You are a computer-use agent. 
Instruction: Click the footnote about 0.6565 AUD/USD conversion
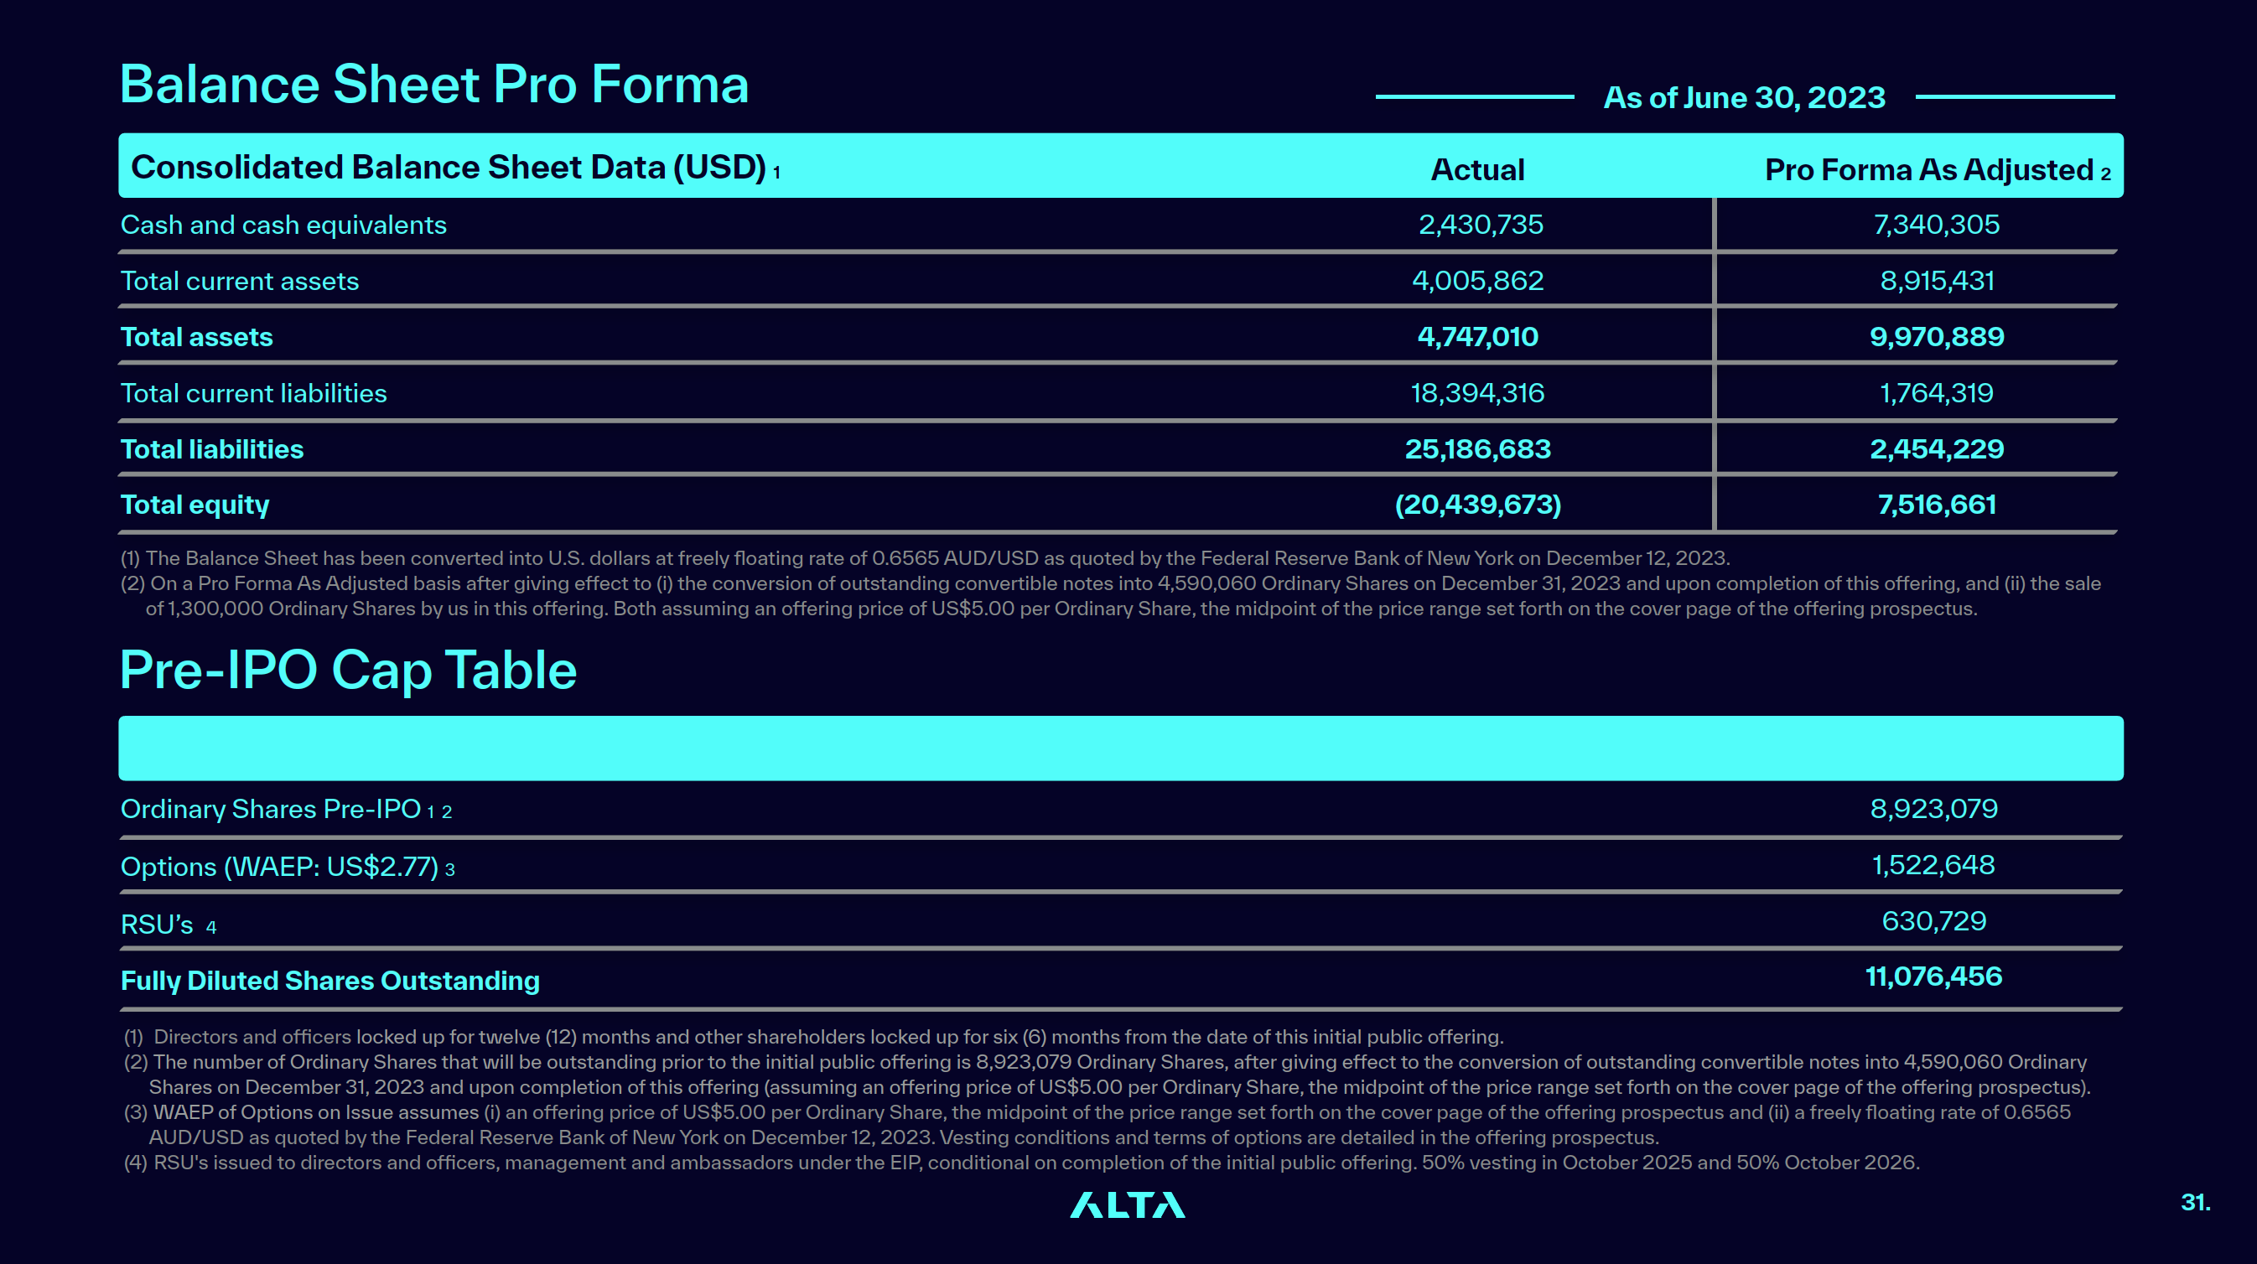(x=925, y=558)
